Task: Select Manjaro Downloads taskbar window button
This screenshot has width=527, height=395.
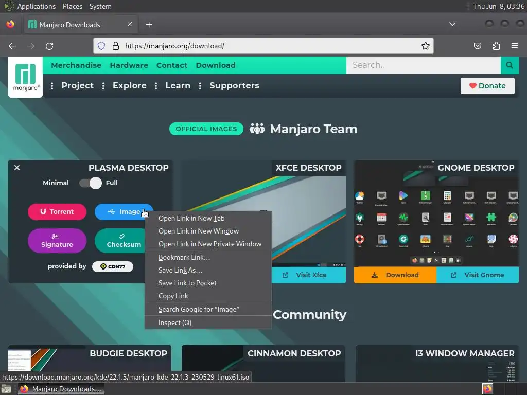Action: (61, 389)
